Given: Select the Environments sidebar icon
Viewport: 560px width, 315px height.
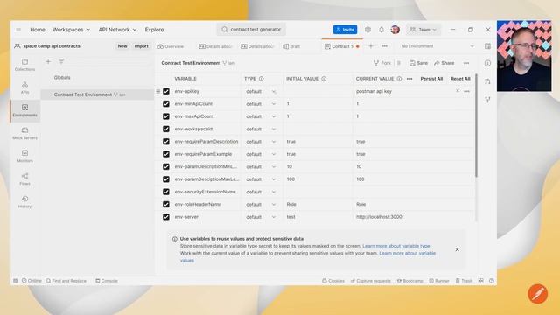Looking at the screenshot, I should tap(24, 110).
